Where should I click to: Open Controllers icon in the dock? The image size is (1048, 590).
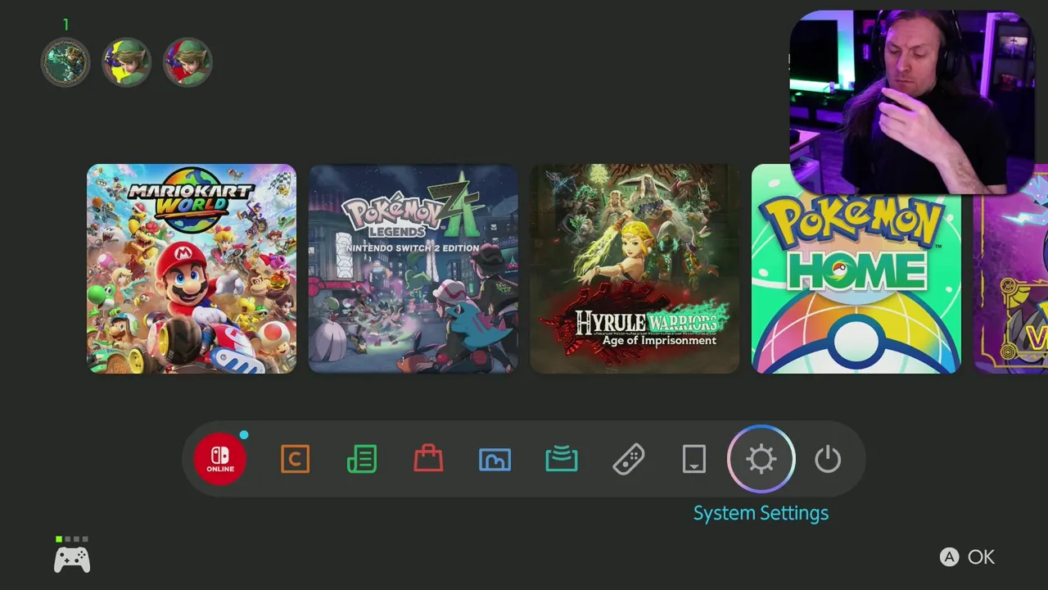(x=628, y=459)
